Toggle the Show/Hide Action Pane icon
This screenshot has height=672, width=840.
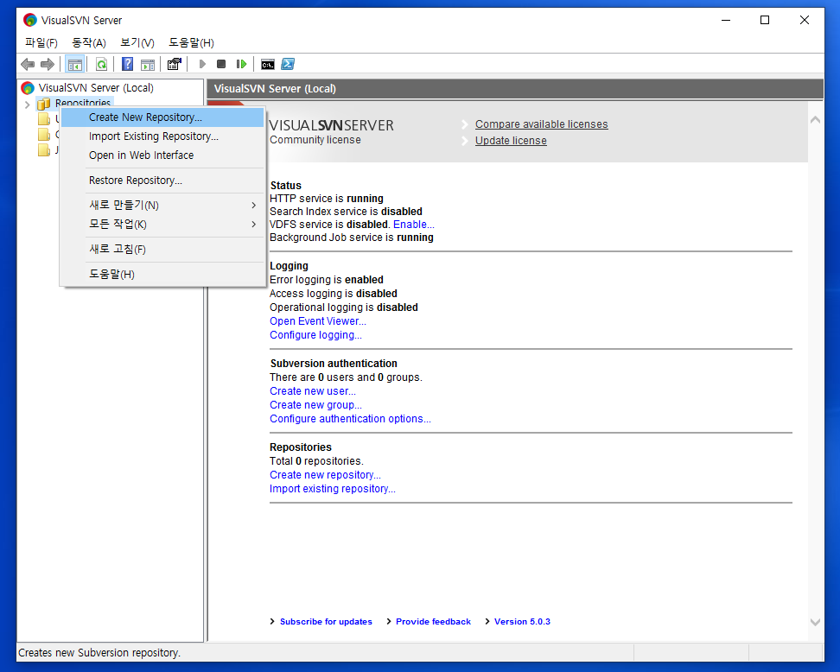point(148,64)
